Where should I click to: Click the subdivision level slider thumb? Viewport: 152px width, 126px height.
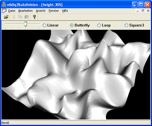[x=26, y=24]
